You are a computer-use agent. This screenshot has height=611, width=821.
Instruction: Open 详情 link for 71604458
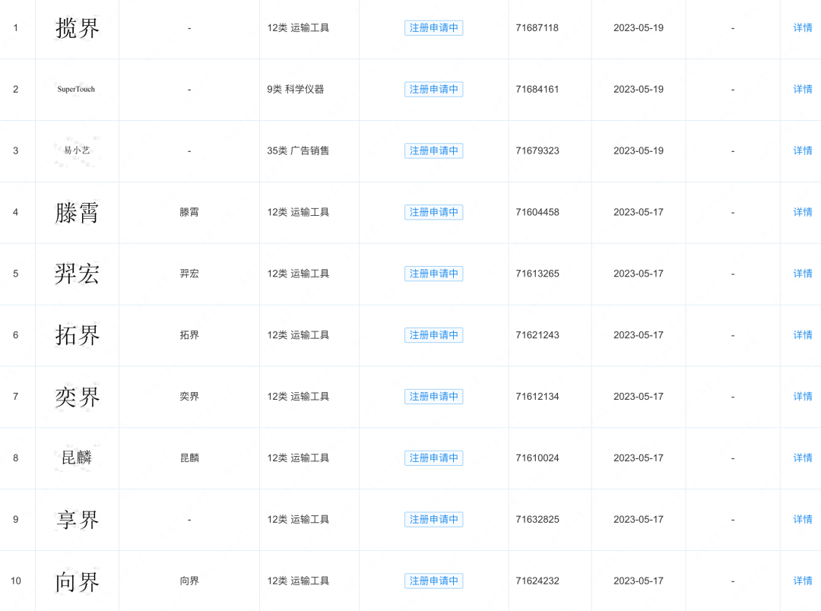(802, 212)
